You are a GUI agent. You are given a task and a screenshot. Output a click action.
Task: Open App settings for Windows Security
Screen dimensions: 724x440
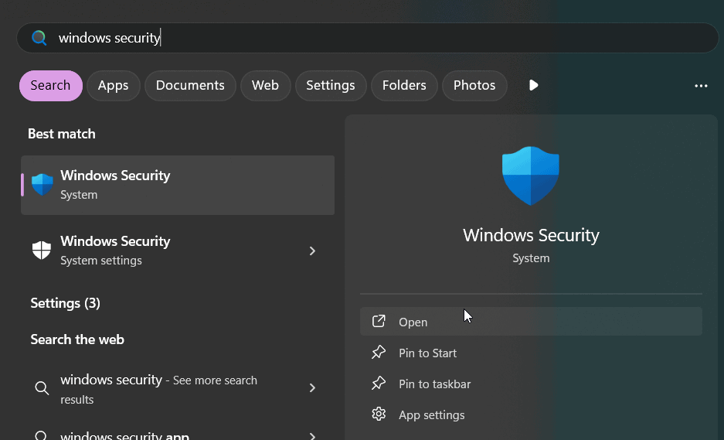(531, 414)
